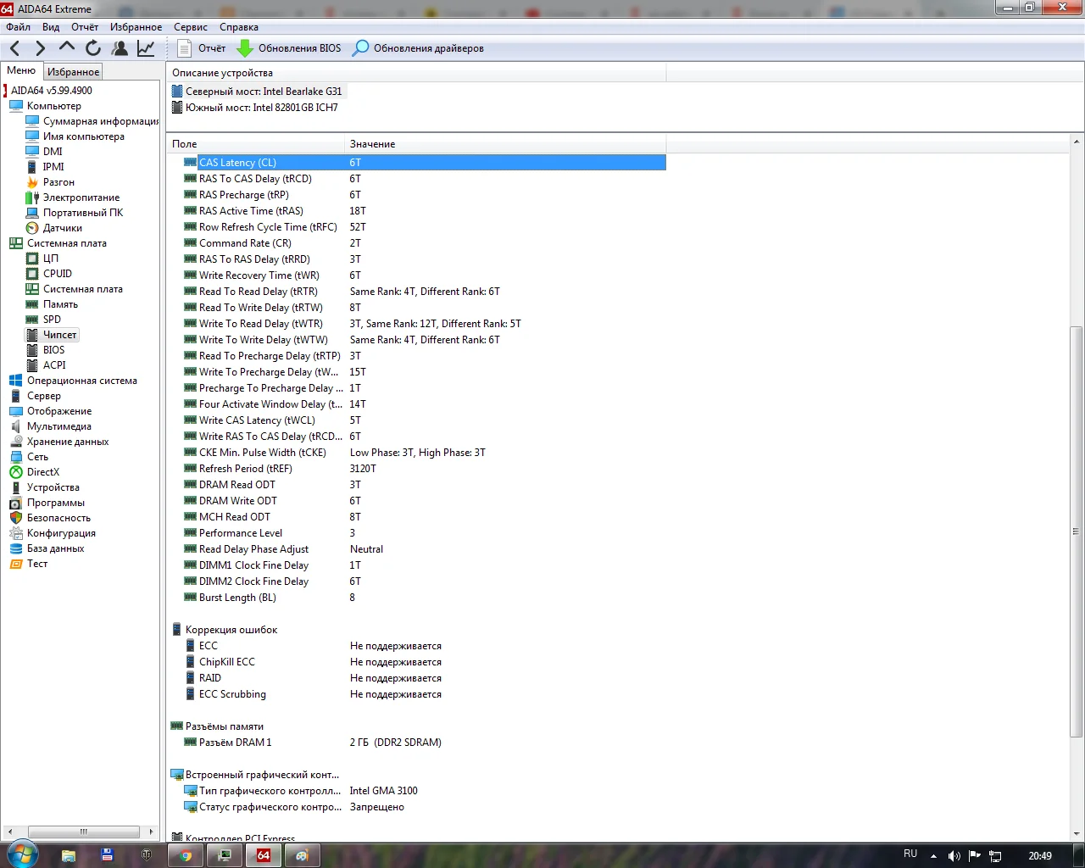The height and width of the screenshot is (868, 1085).
Task: Click the user silhouette toolbar icon
Action: click(x=120, y=48)
